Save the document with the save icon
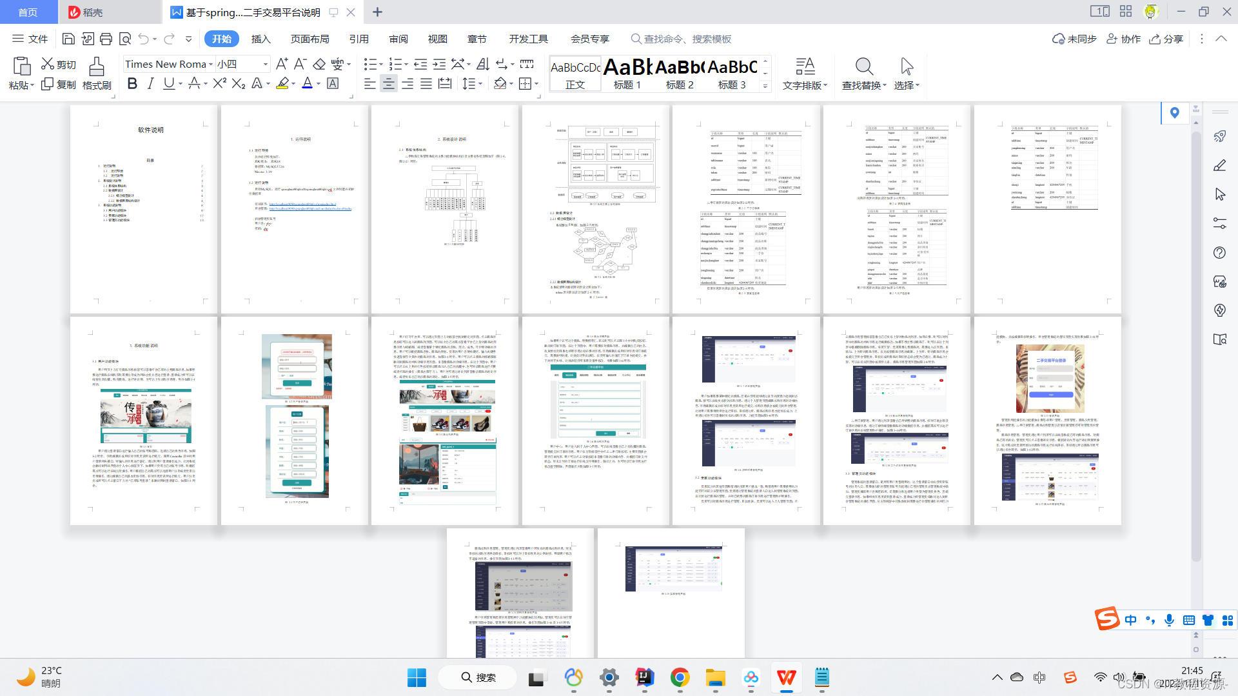Screen dimensions: 1238x696 coord(68,39)
